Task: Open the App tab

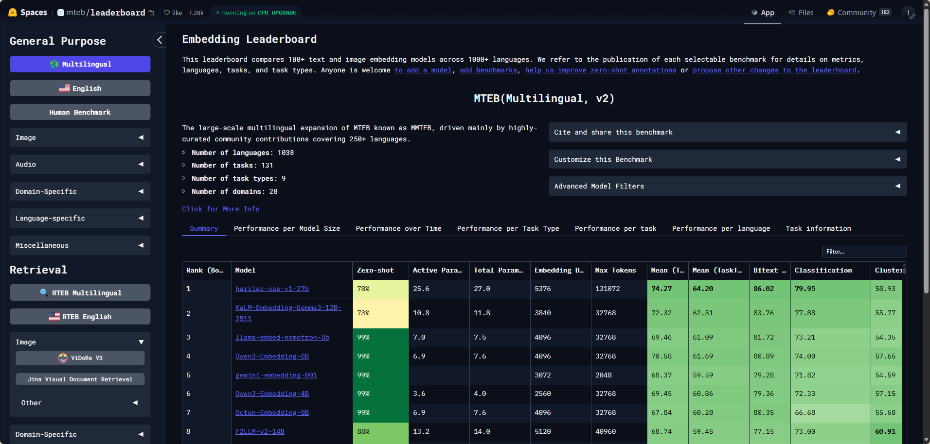Action: point(763,13)
